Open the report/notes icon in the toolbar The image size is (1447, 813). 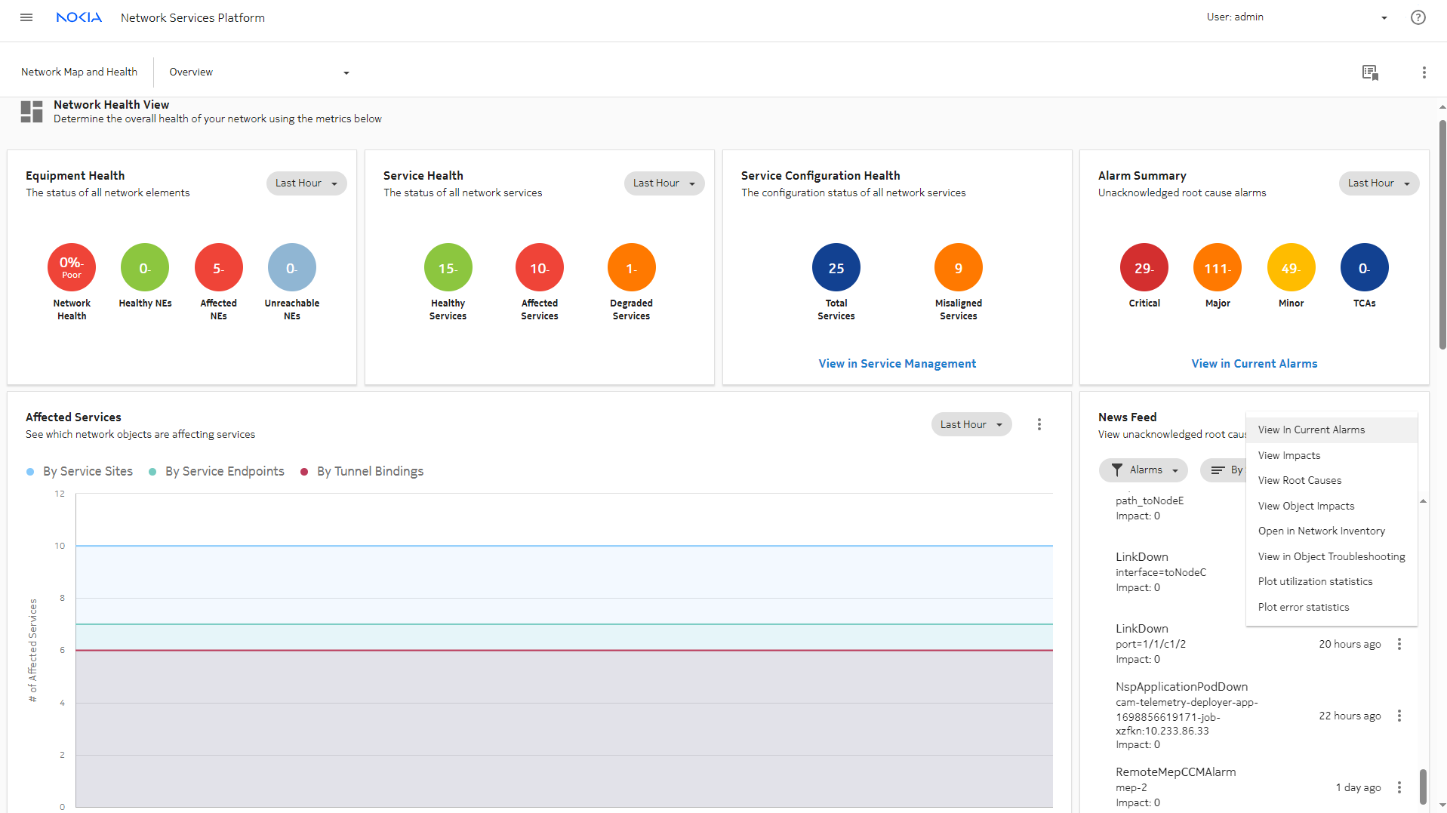click(1370, 72)
